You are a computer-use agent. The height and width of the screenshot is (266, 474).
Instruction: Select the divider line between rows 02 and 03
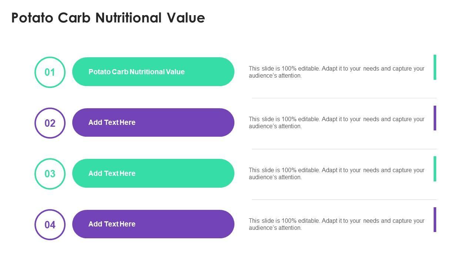tap(344, 149)
